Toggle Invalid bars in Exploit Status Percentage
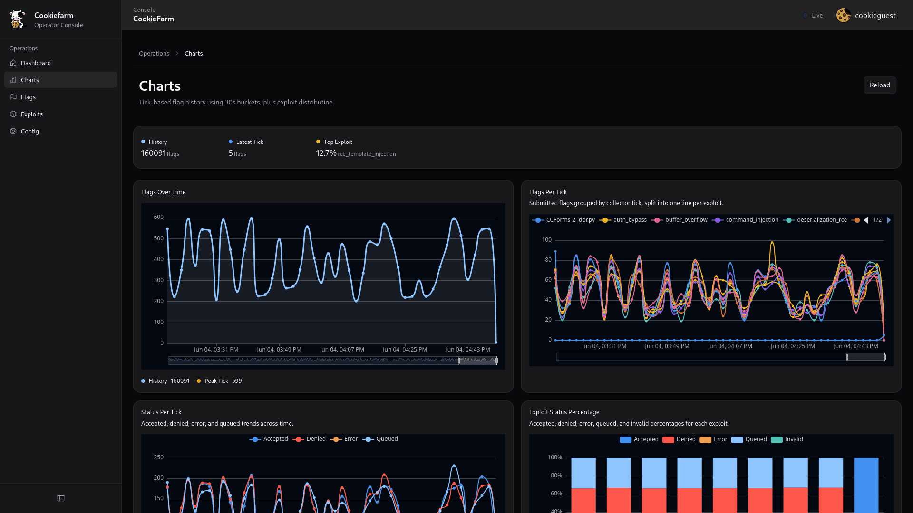 787,439
